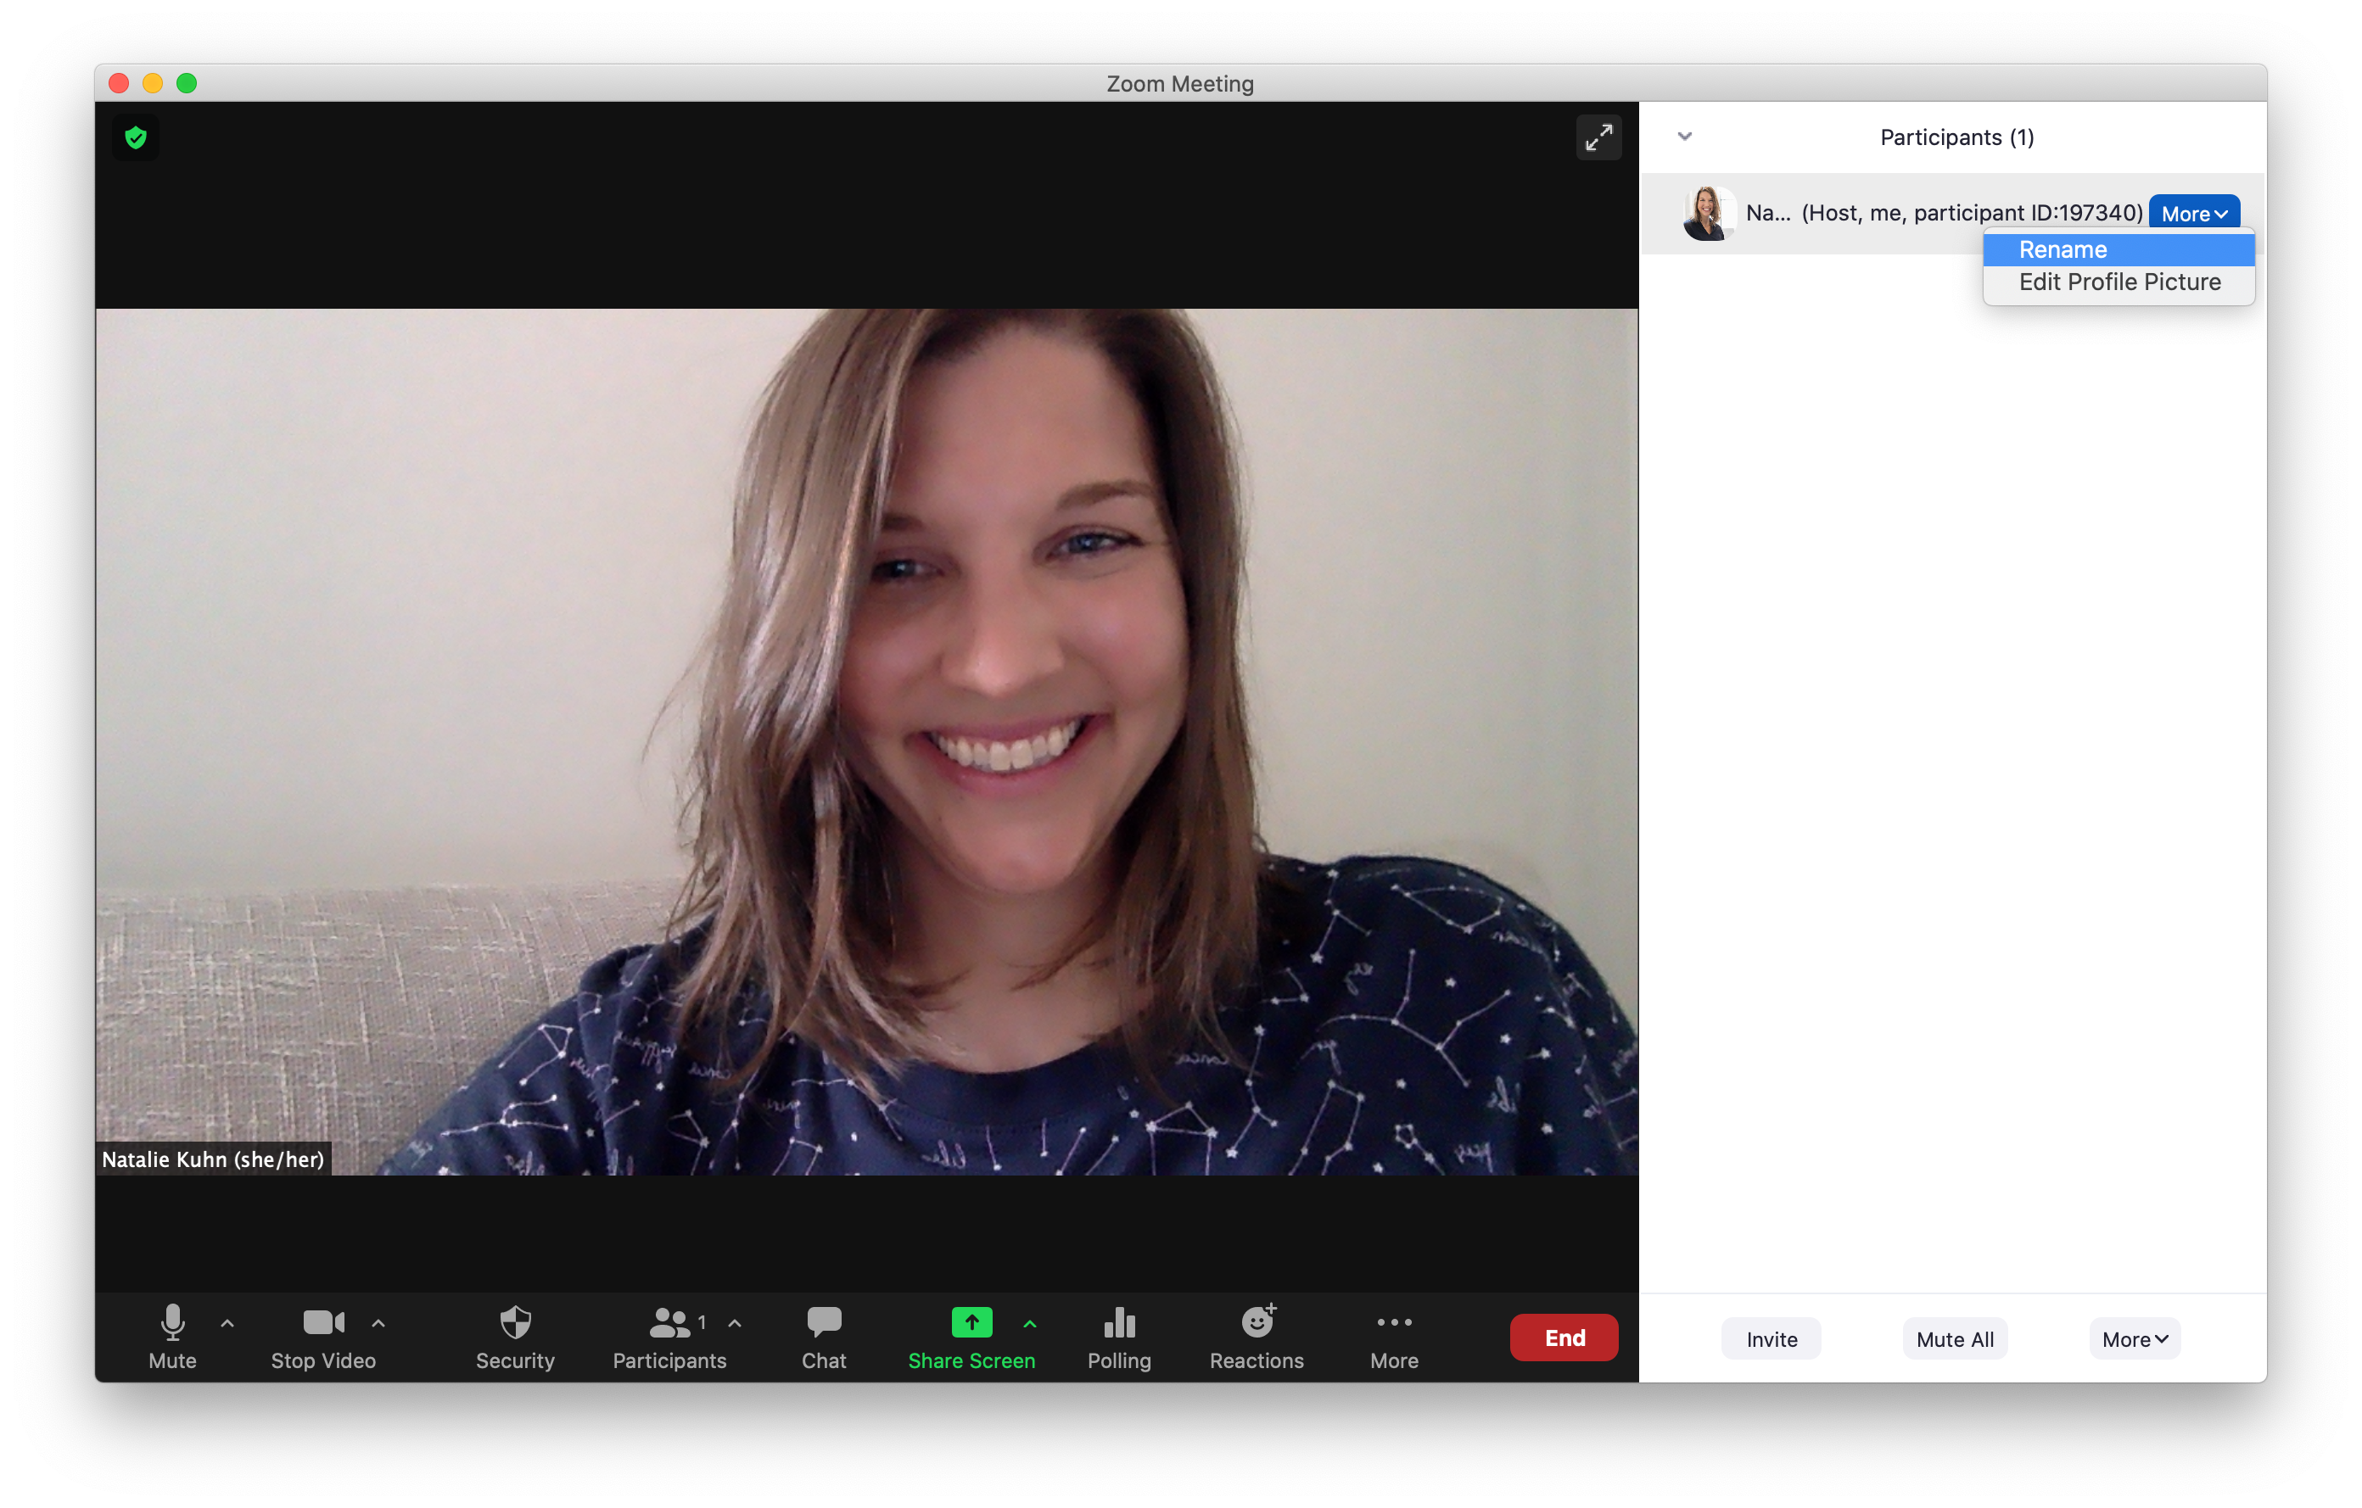
Task: Choose Rename from the context menu
Action: click(2119, 249)
